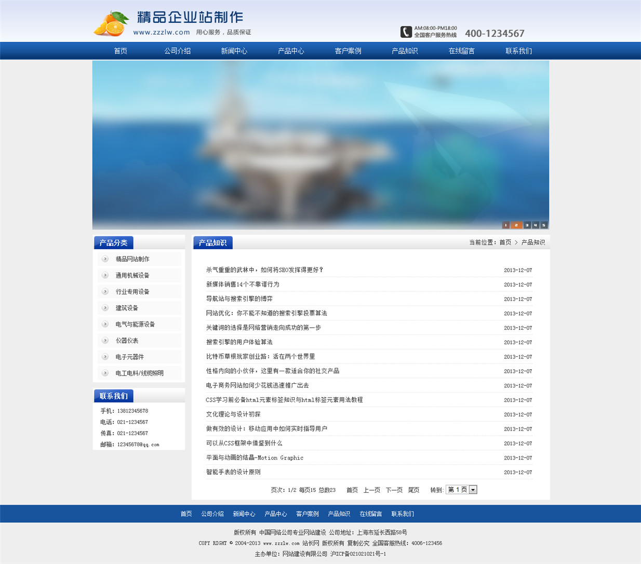Open 在线留言 in top navigation

coord(462,51)
